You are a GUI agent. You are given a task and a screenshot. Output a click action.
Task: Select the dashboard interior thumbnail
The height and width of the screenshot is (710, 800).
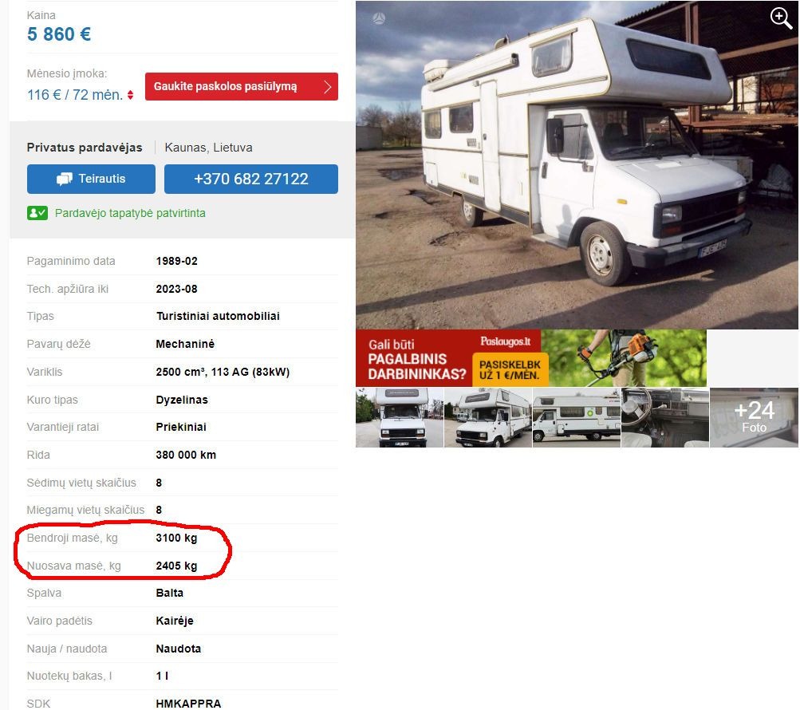pyautogui.click(x=665, y=417)
